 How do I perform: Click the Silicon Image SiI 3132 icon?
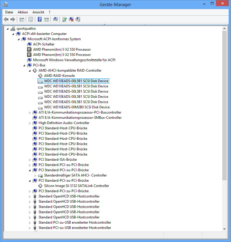click(x=40, y=186)
